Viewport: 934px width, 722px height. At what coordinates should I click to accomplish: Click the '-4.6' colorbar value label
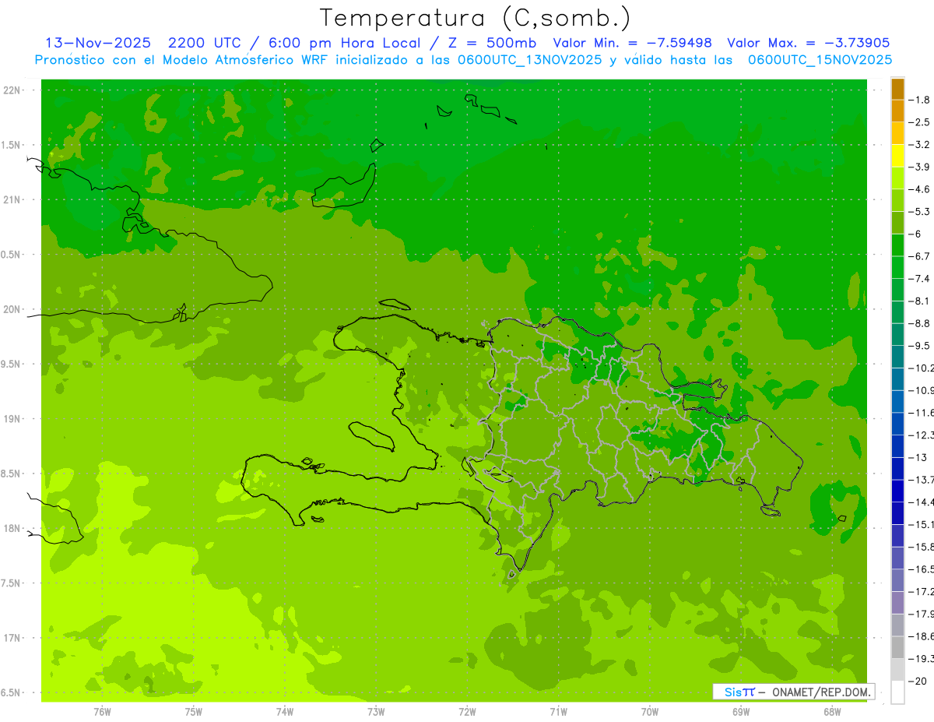click(919, 189)
